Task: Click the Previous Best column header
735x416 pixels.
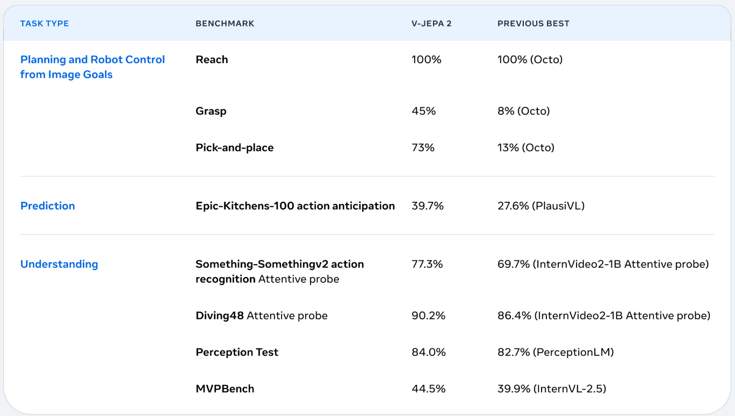Action: [x=533, y=24]
